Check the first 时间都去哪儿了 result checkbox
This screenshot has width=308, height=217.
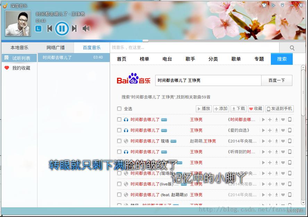coord(119,119)
